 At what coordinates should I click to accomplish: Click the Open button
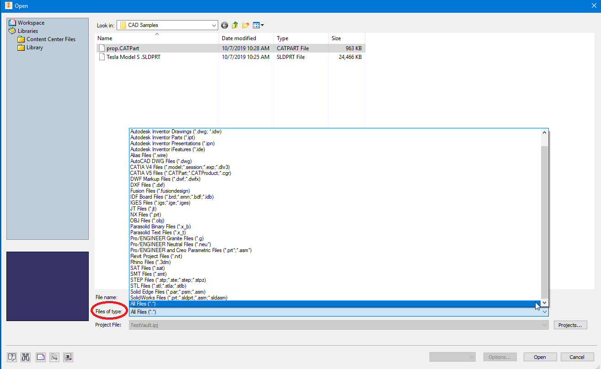[x=540, y=357]
